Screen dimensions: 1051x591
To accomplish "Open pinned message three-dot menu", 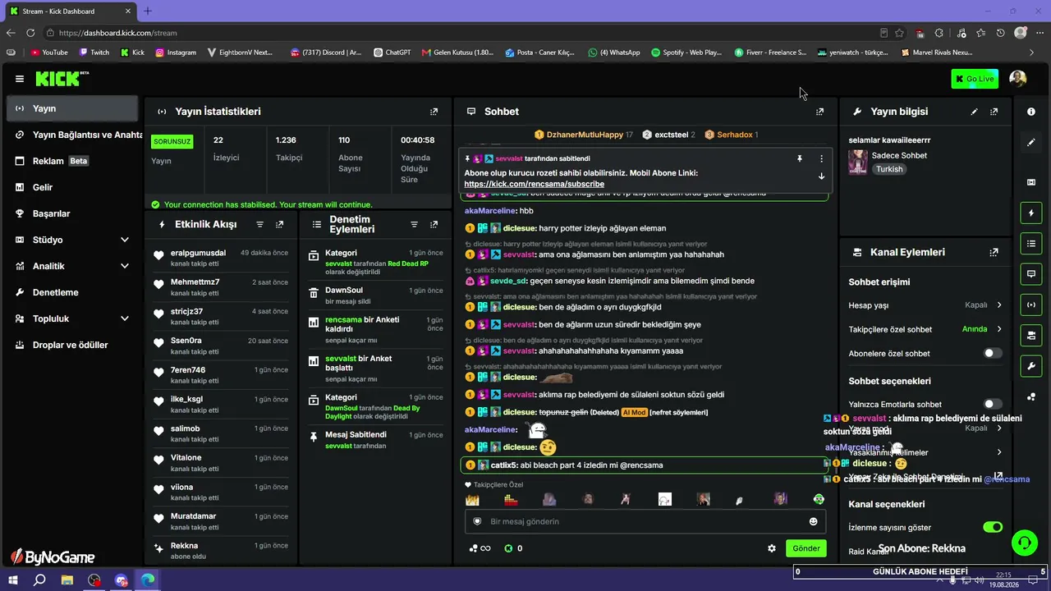I will coord(821,158).
